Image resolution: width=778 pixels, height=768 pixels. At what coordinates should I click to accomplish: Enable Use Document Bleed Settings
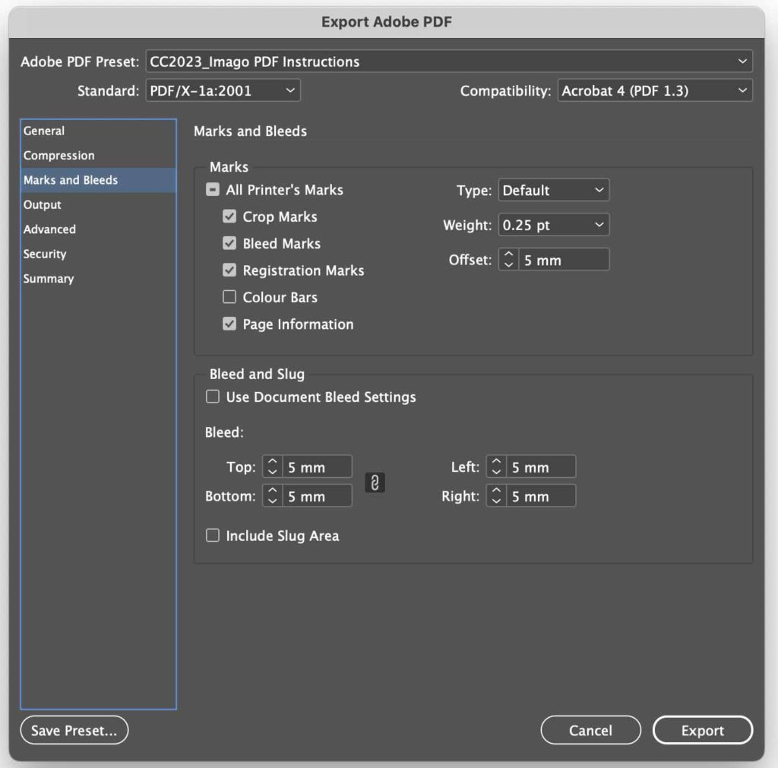213,397
